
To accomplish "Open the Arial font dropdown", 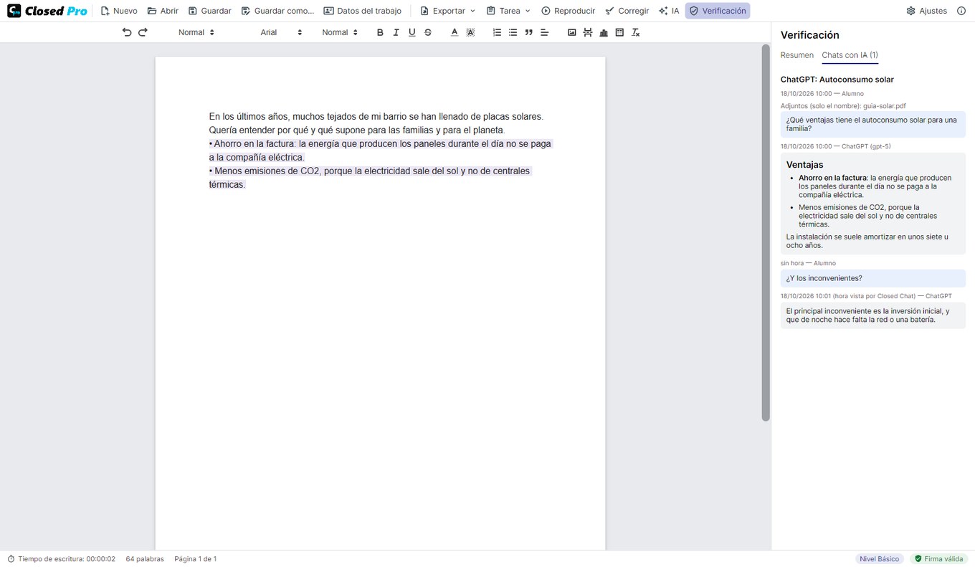I will coord(281,32).
